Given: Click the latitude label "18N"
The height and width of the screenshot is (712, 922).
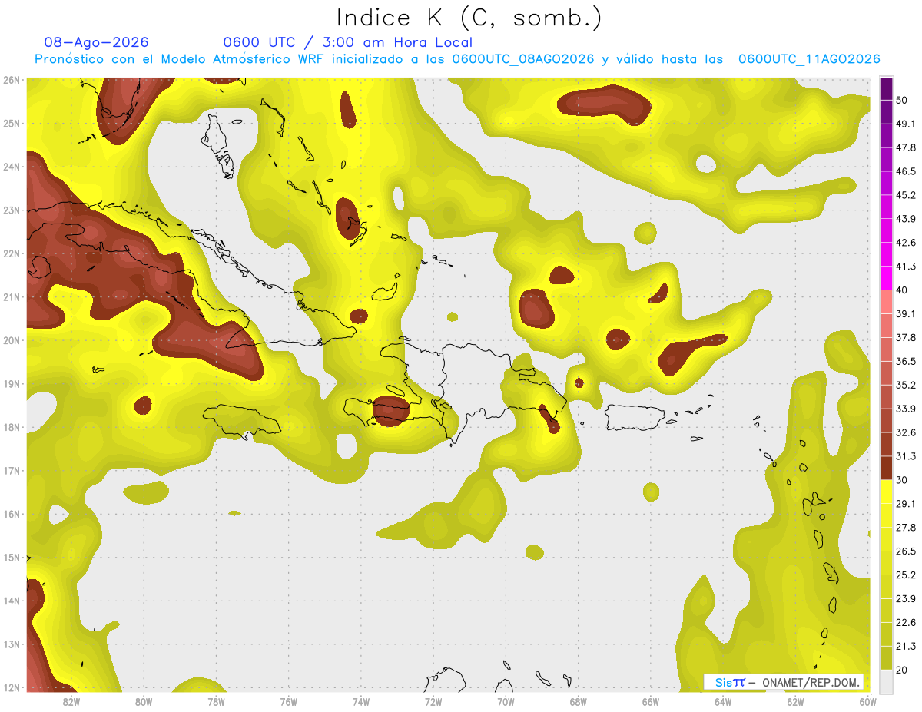Looking at the screenshot, I should point(12,427).
